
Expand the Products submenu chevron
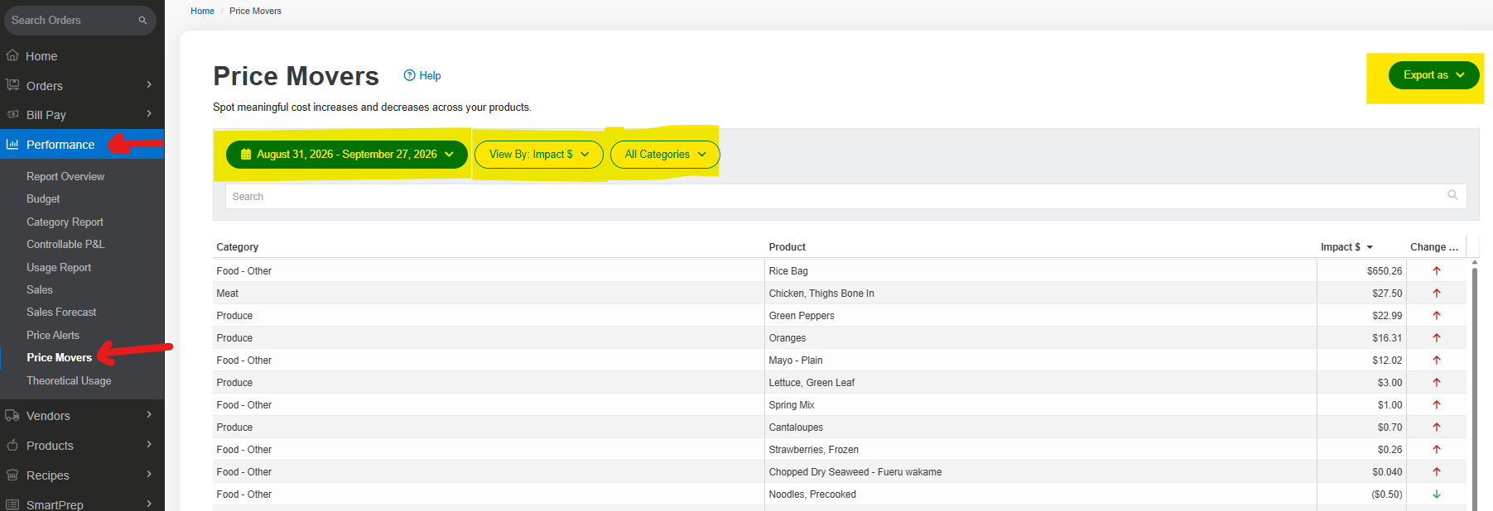pyautogui.click(x=149, y=444)
